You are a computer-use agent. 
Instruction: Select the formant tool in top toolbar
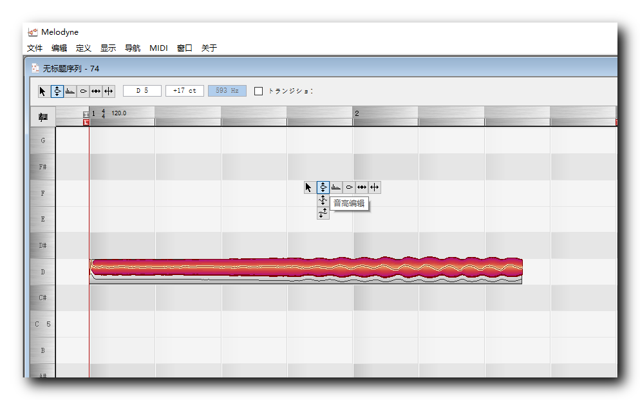(70, 91)
